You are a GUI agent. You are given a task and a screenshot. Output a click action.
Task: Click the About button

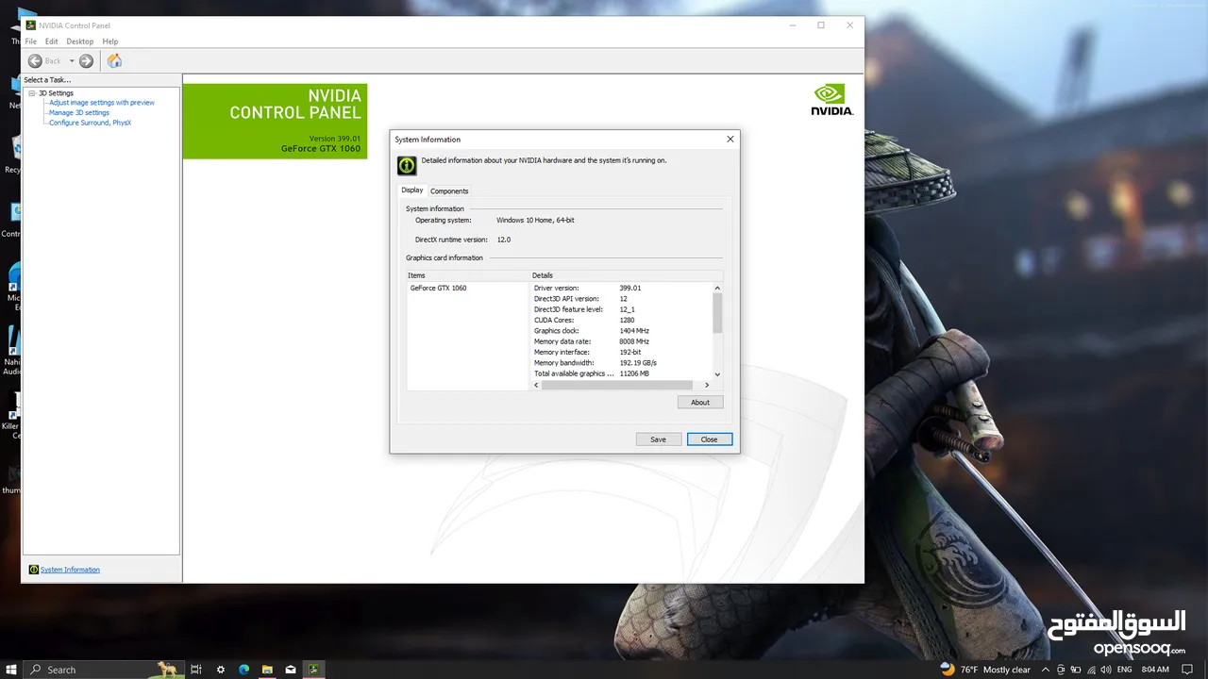(x=700, y=402)
